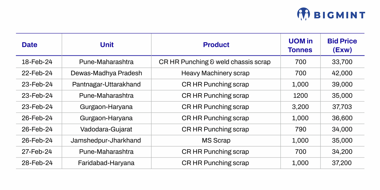Click the BigMint logo icon
The image size is (380, 190).
tap(303, 14)
